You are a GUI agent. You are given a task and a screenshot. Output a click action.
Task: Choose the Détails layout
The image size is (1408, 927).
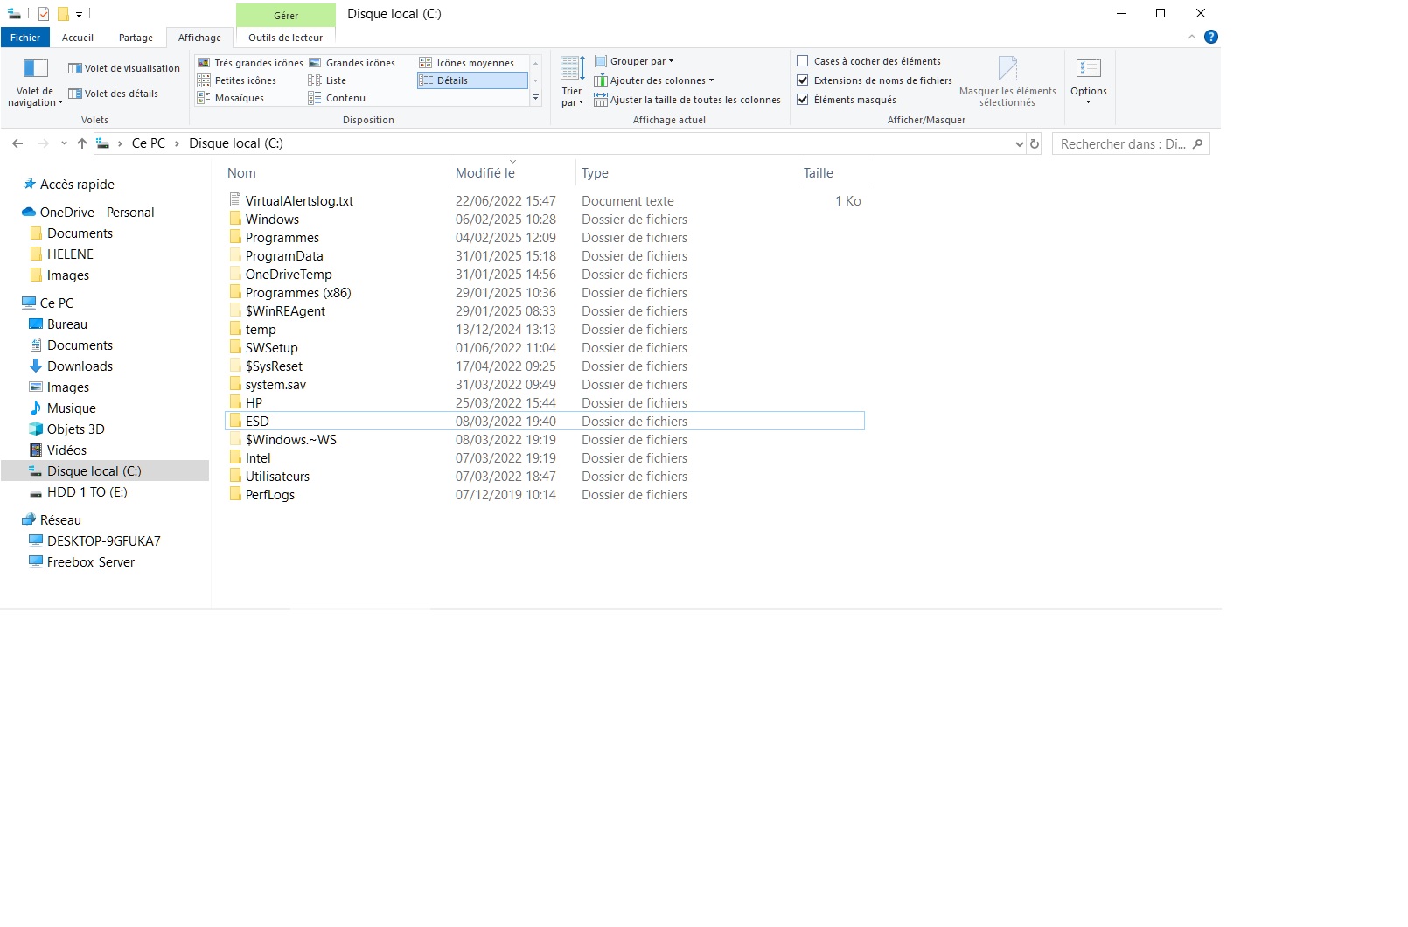(x=472, y=80)
